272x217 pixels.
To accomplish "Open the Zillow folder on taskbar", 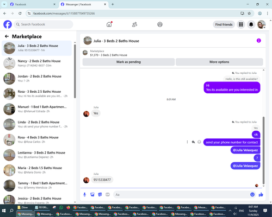I will (x=24, y=207).
